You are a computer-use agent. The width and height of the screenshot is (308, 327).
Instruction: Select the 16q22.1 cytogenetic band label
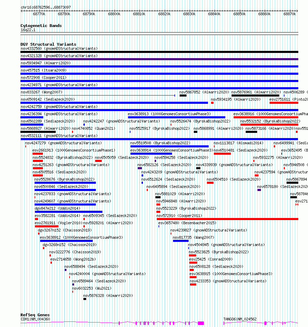point(28,30)
